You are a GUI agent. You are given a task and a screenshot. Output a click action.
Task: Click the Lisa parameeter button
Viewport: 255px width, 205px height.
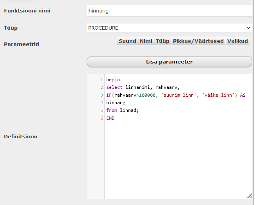169,62
